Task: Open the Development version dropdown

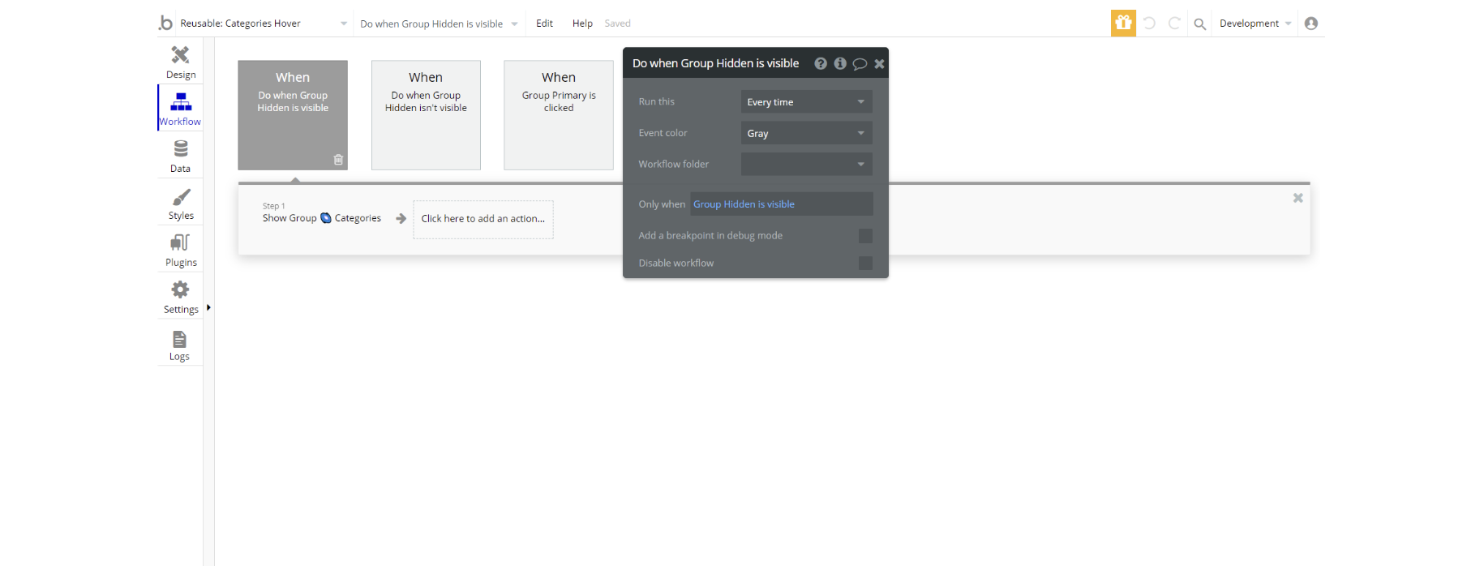Action: 1255,24
